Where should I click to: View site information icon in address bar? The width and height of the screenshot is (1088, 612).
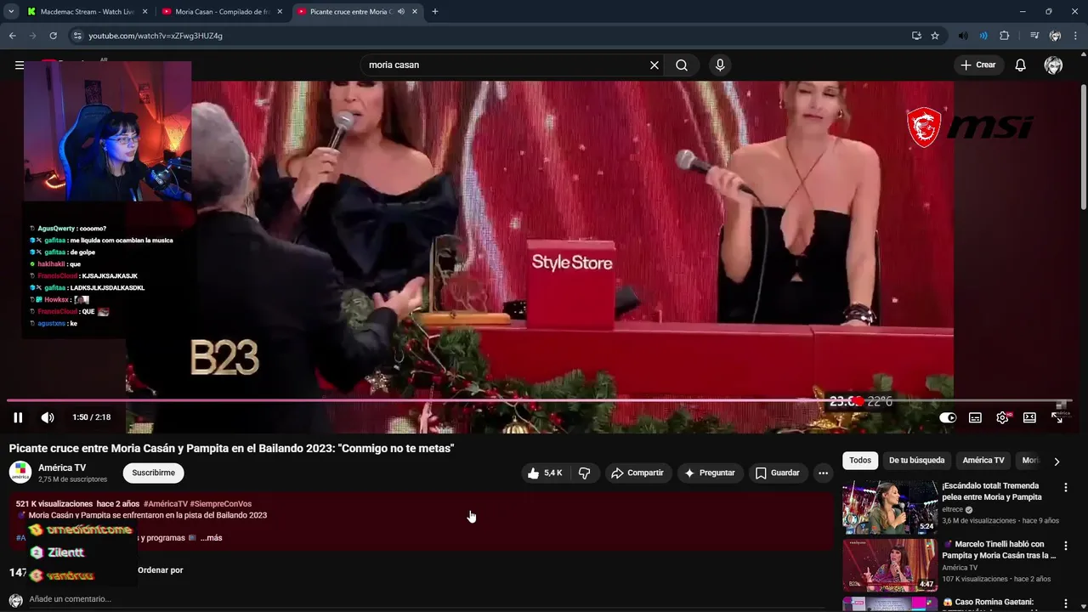[x=77, y=36]
